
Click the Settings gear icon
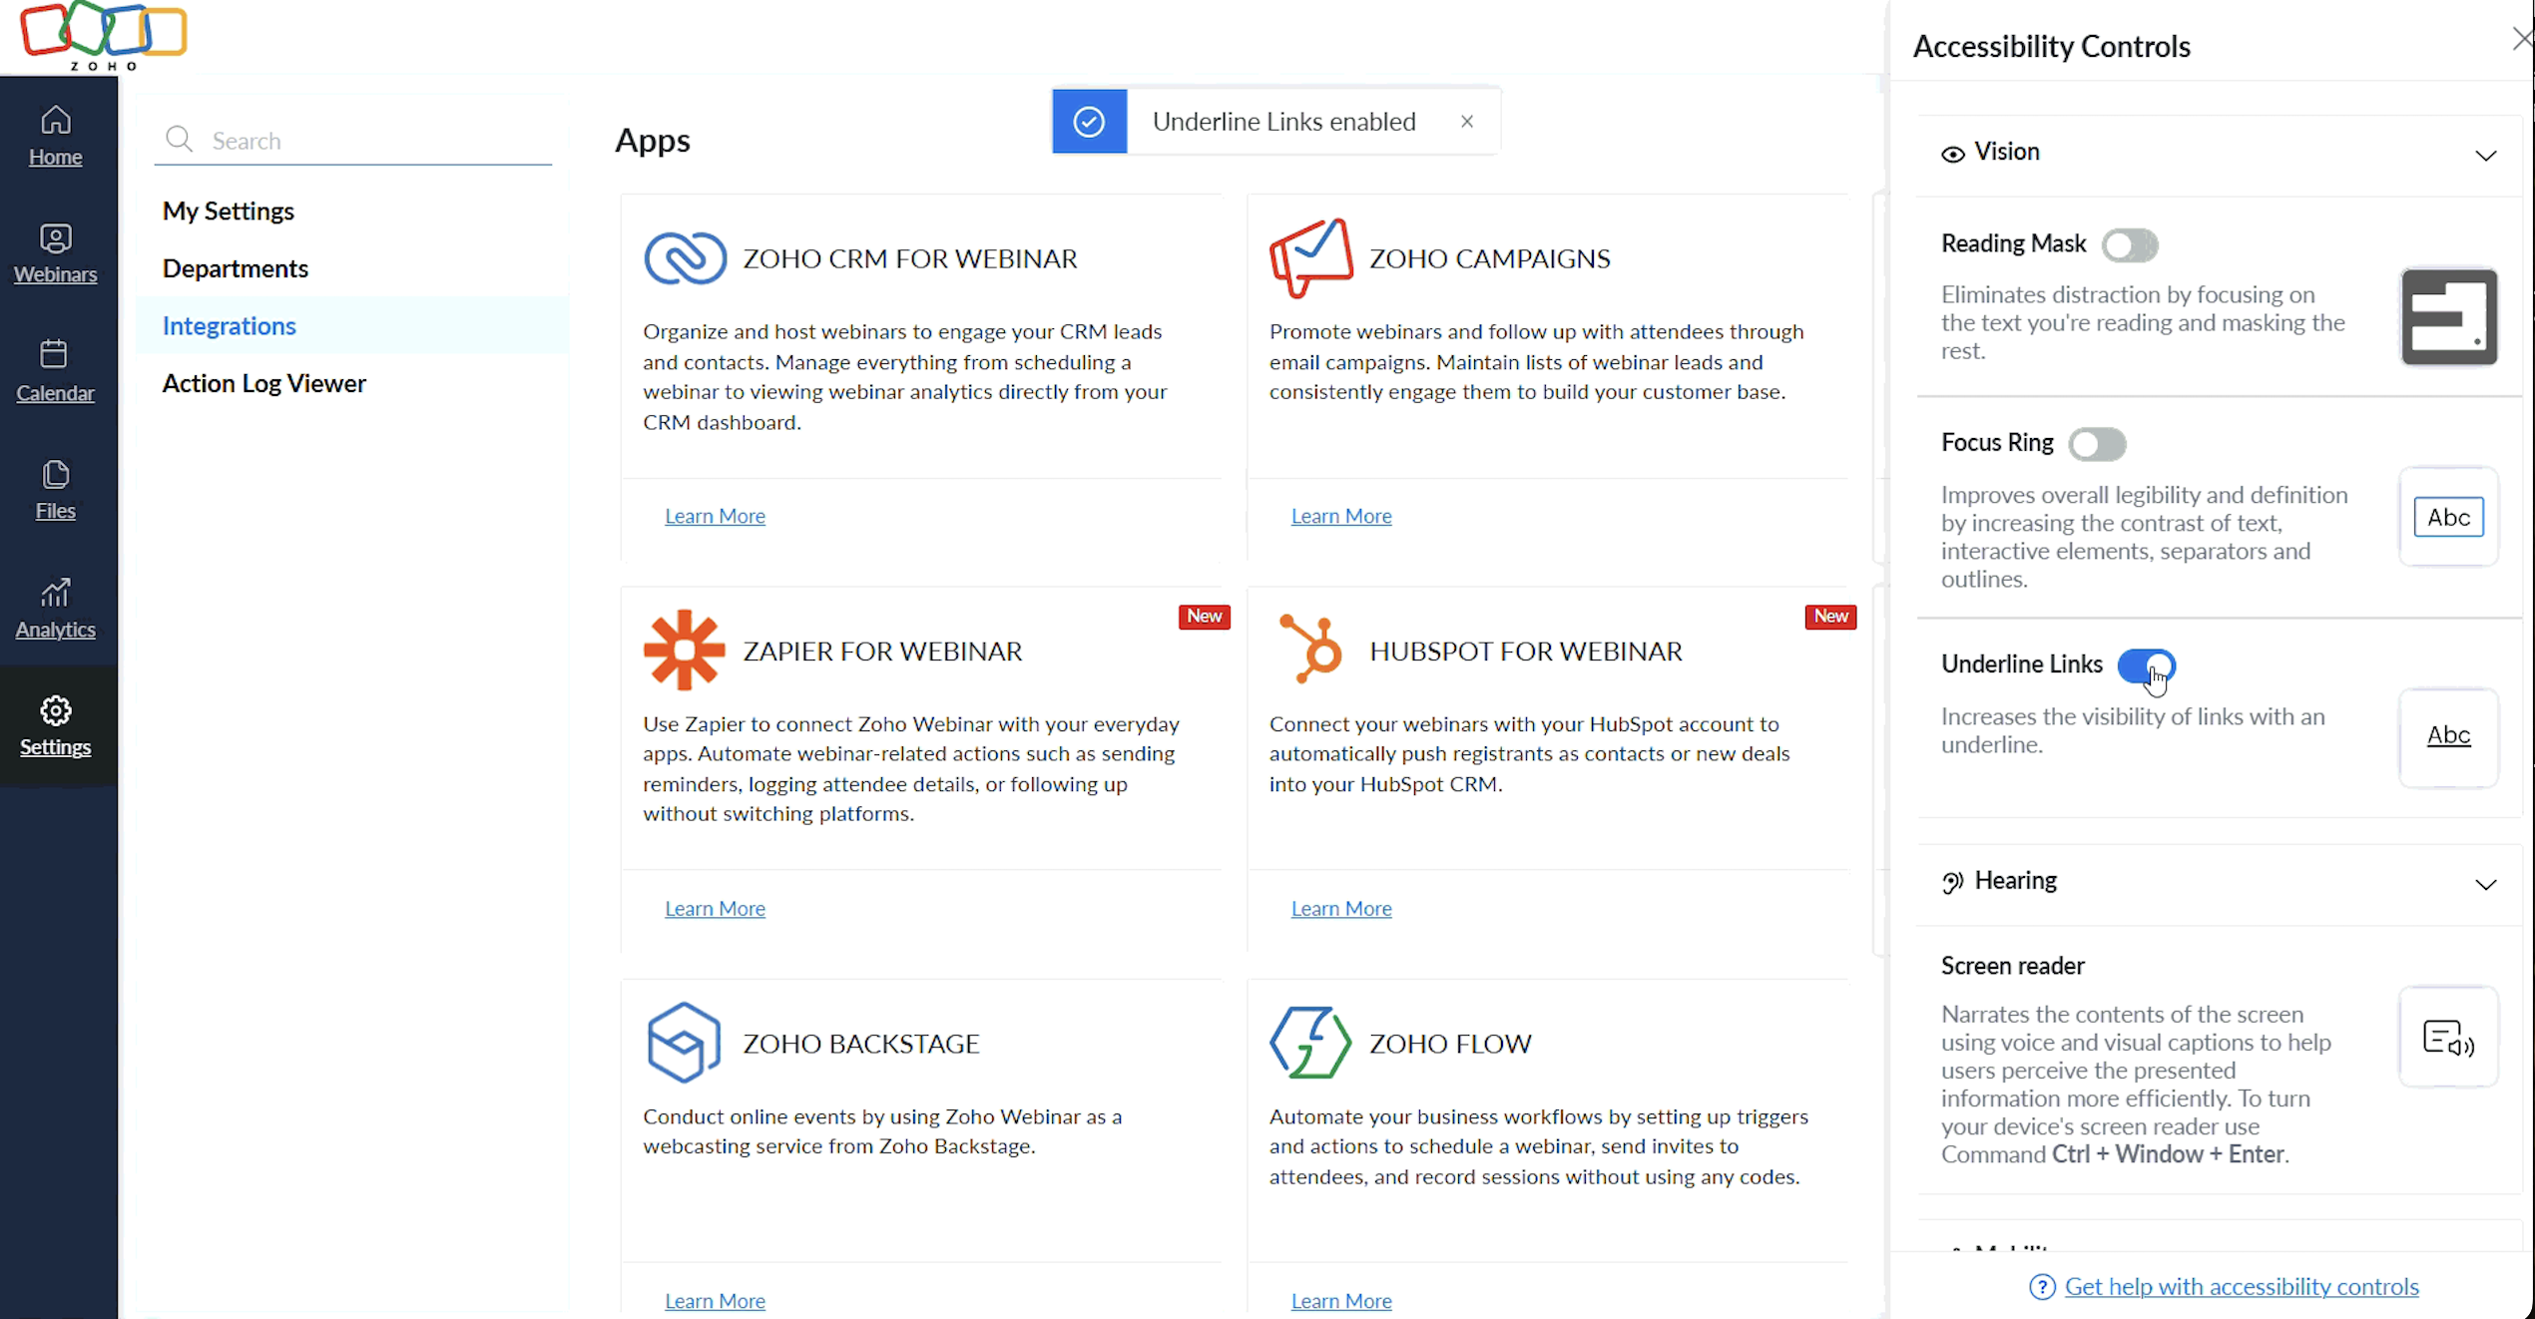pos(55,711)
